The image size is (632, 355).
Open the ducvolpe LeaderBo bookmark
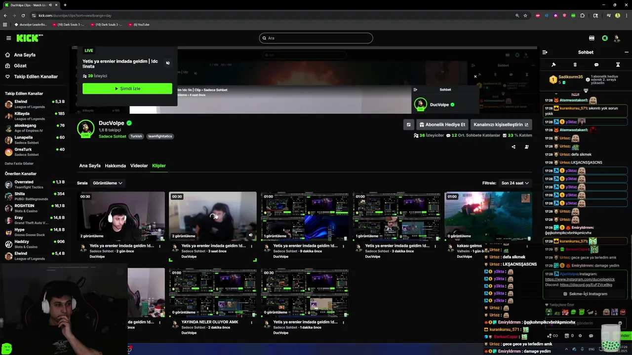click(31, 25)
